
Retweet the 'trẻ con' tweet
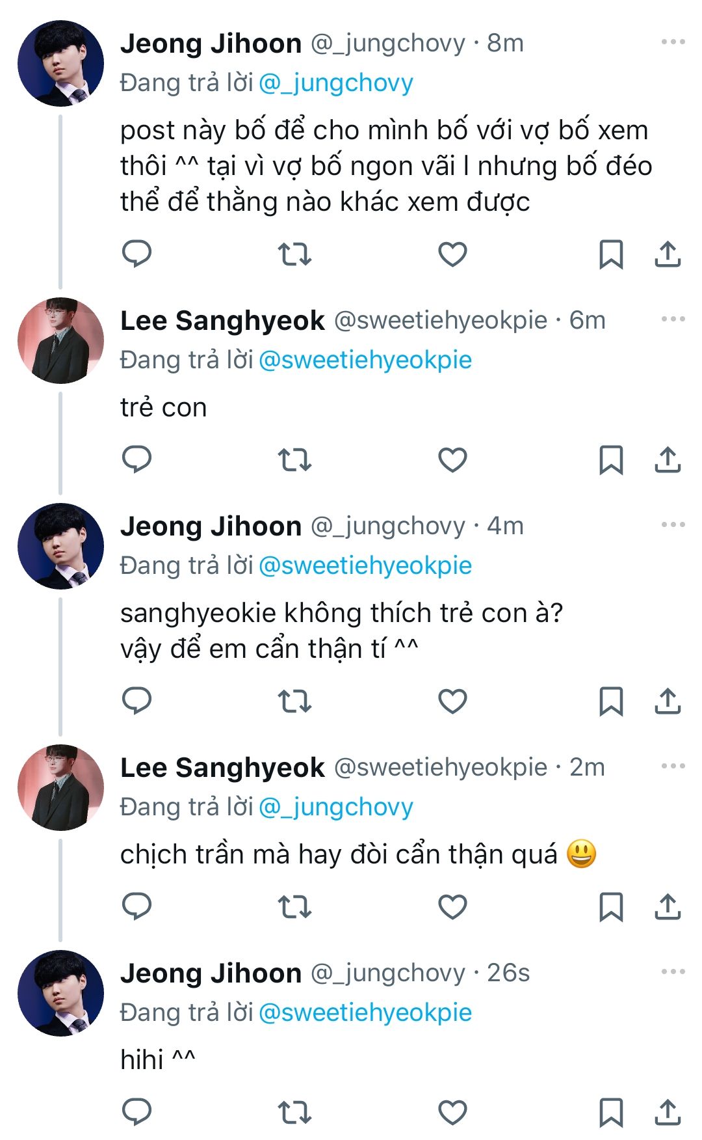coord(294,460)
